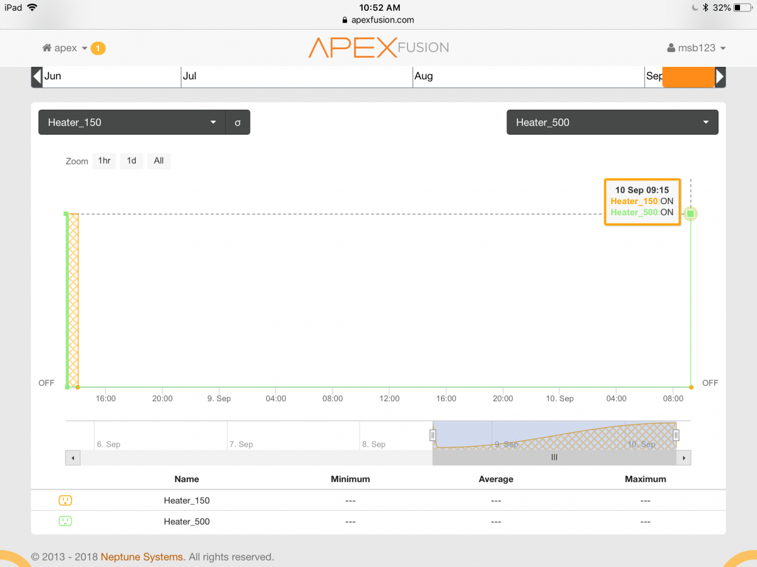Viewport: 757px width, 567px height.
Task: Click the home icon beside apex
Action: click(x=47, y=49)
